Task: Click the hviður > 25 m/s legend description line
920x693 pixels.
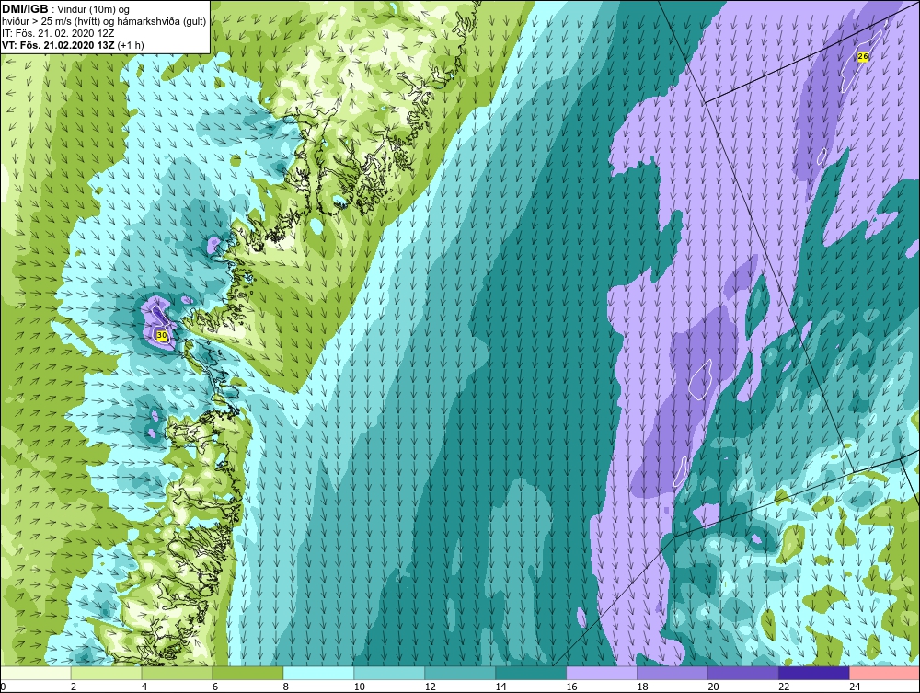Action: [x=104, y=22]
